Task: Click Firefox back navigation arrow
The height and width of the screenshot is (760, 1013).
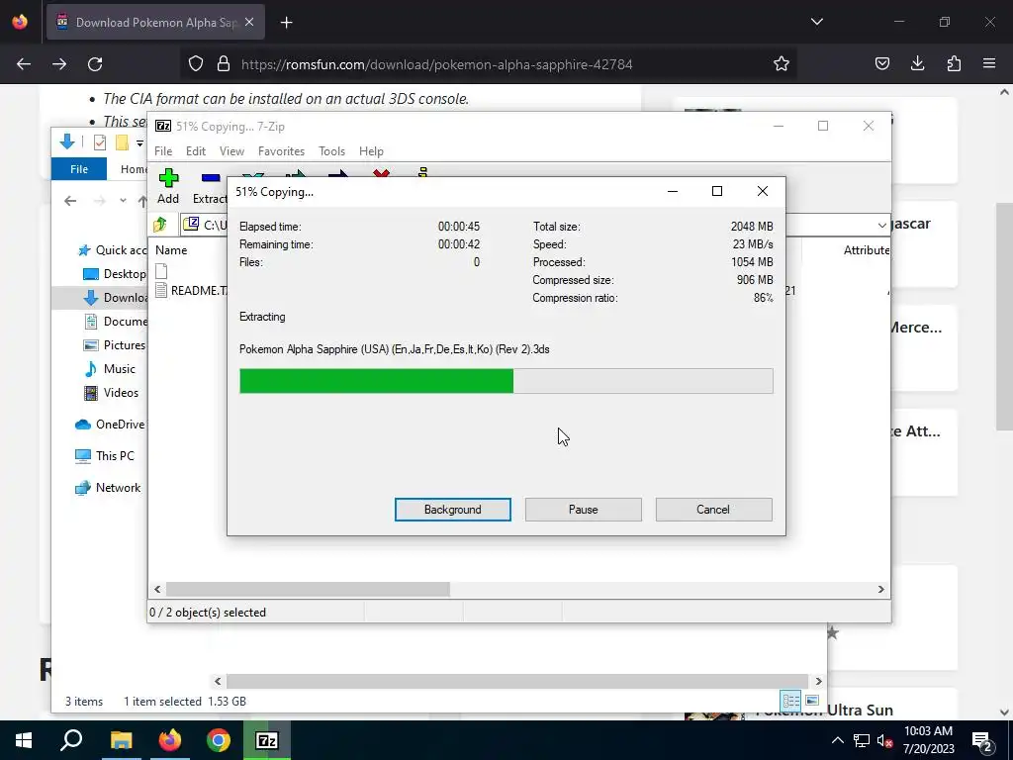Action: [24, 64]
